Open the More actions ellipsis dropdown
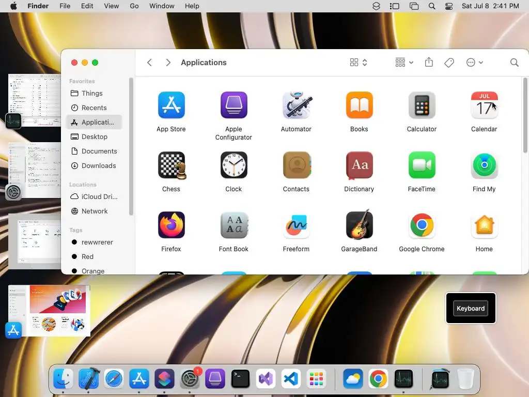 (x=475, y=63)
